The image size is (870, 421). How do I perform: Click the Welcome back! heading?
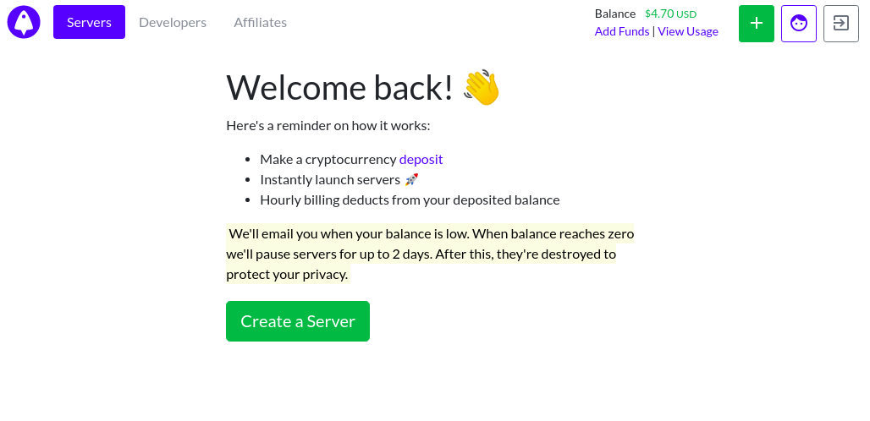[339, 88]
